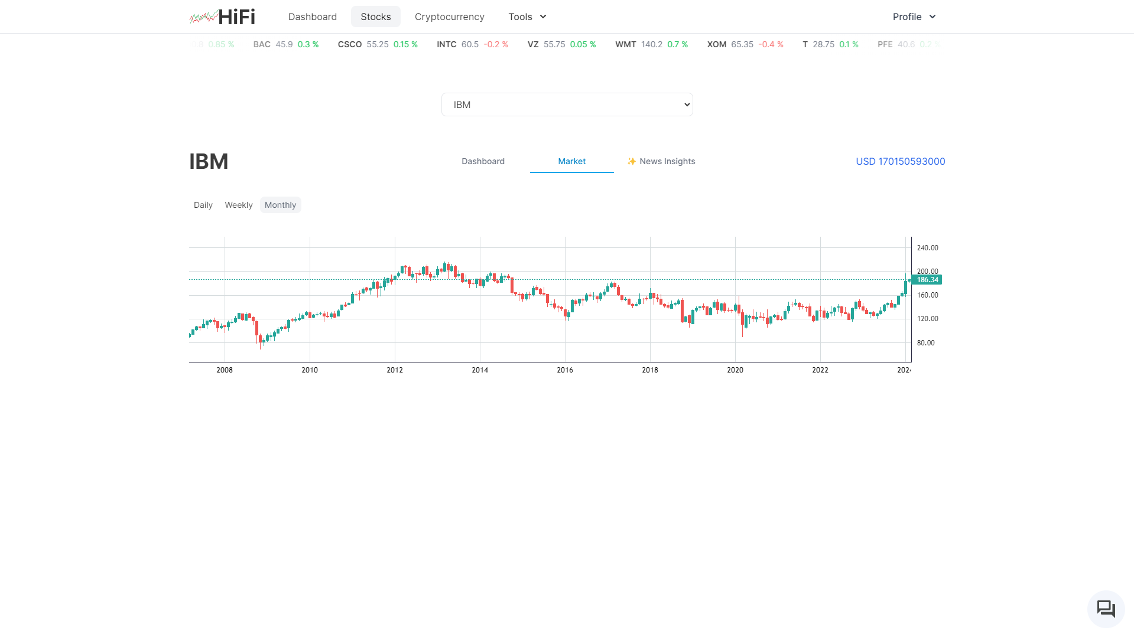Viewport: 1134px width, 637px height.
Task: Click the 2022 label on the time axis
Action: coord(820,370)
